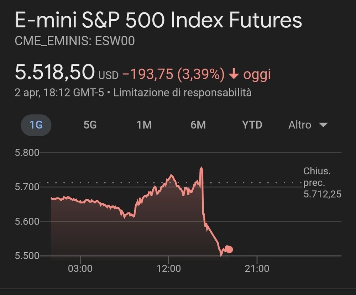This screenshot has width=356, height=295.
Task: Click the 21:00 time axis label
Action: pyautogui.click(x=257, y=268)
